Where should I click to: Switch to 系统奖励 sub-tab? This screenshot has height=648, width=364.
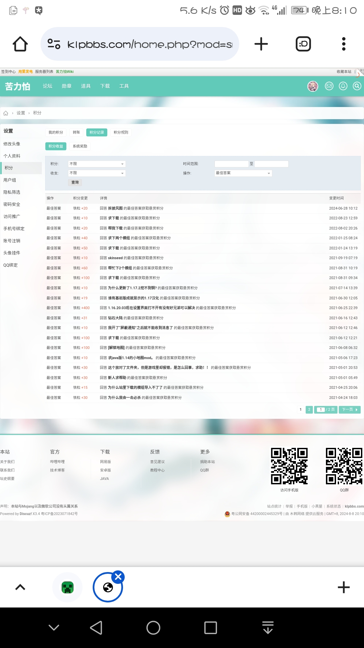[80, 146]
